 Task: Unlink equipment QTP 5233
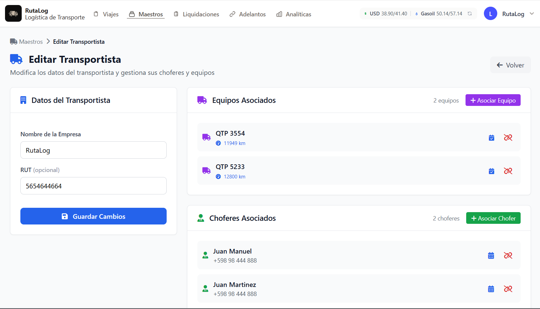[508, 171]
